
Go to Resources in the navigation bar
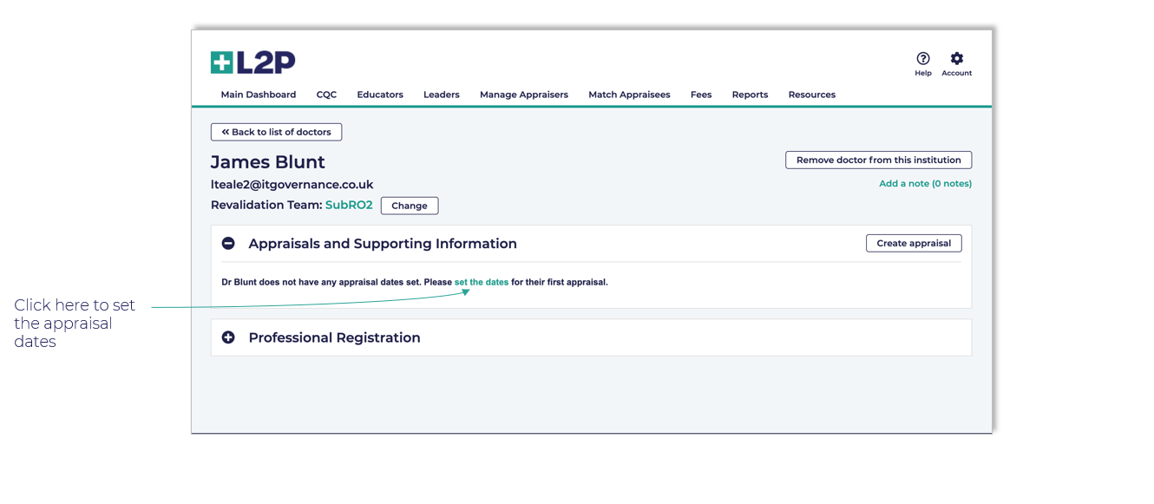[x=811, y=95]
